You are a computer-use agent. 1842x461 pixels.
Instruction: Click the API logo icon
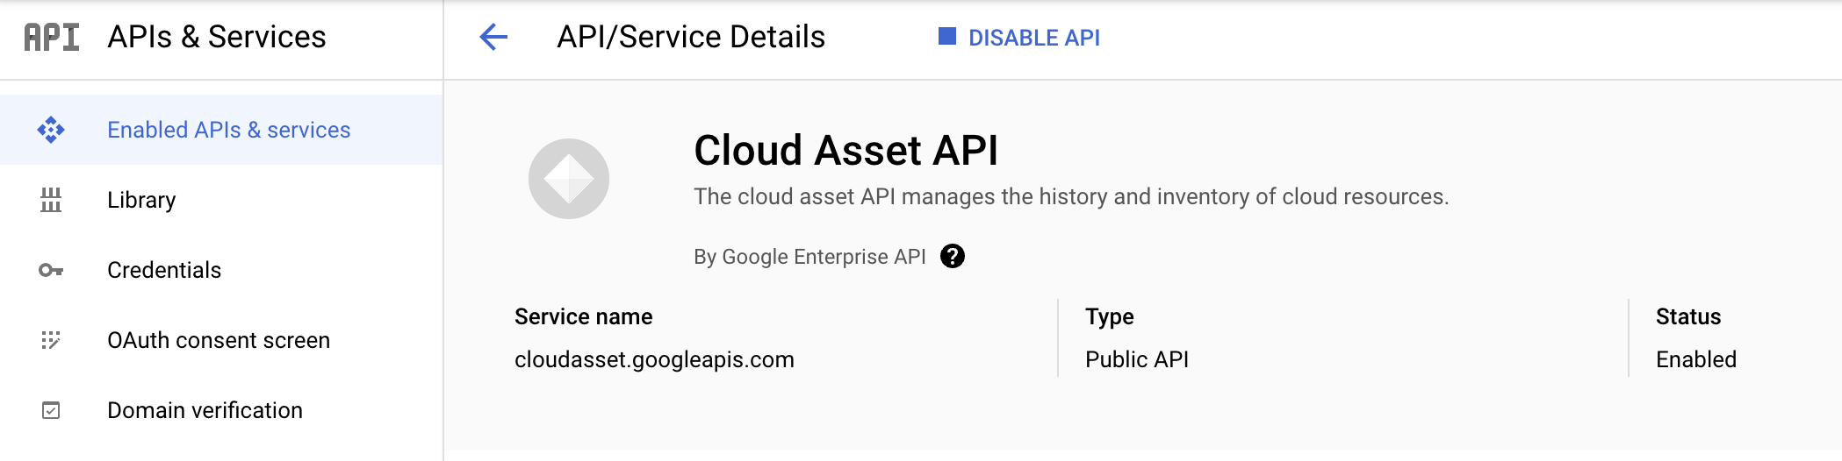52,37
